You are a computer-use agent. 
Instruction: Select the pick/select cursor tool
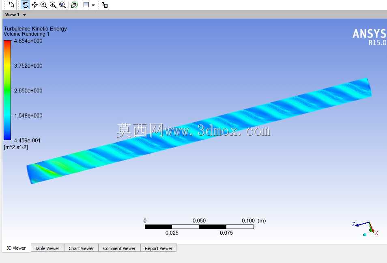(11, 5)
